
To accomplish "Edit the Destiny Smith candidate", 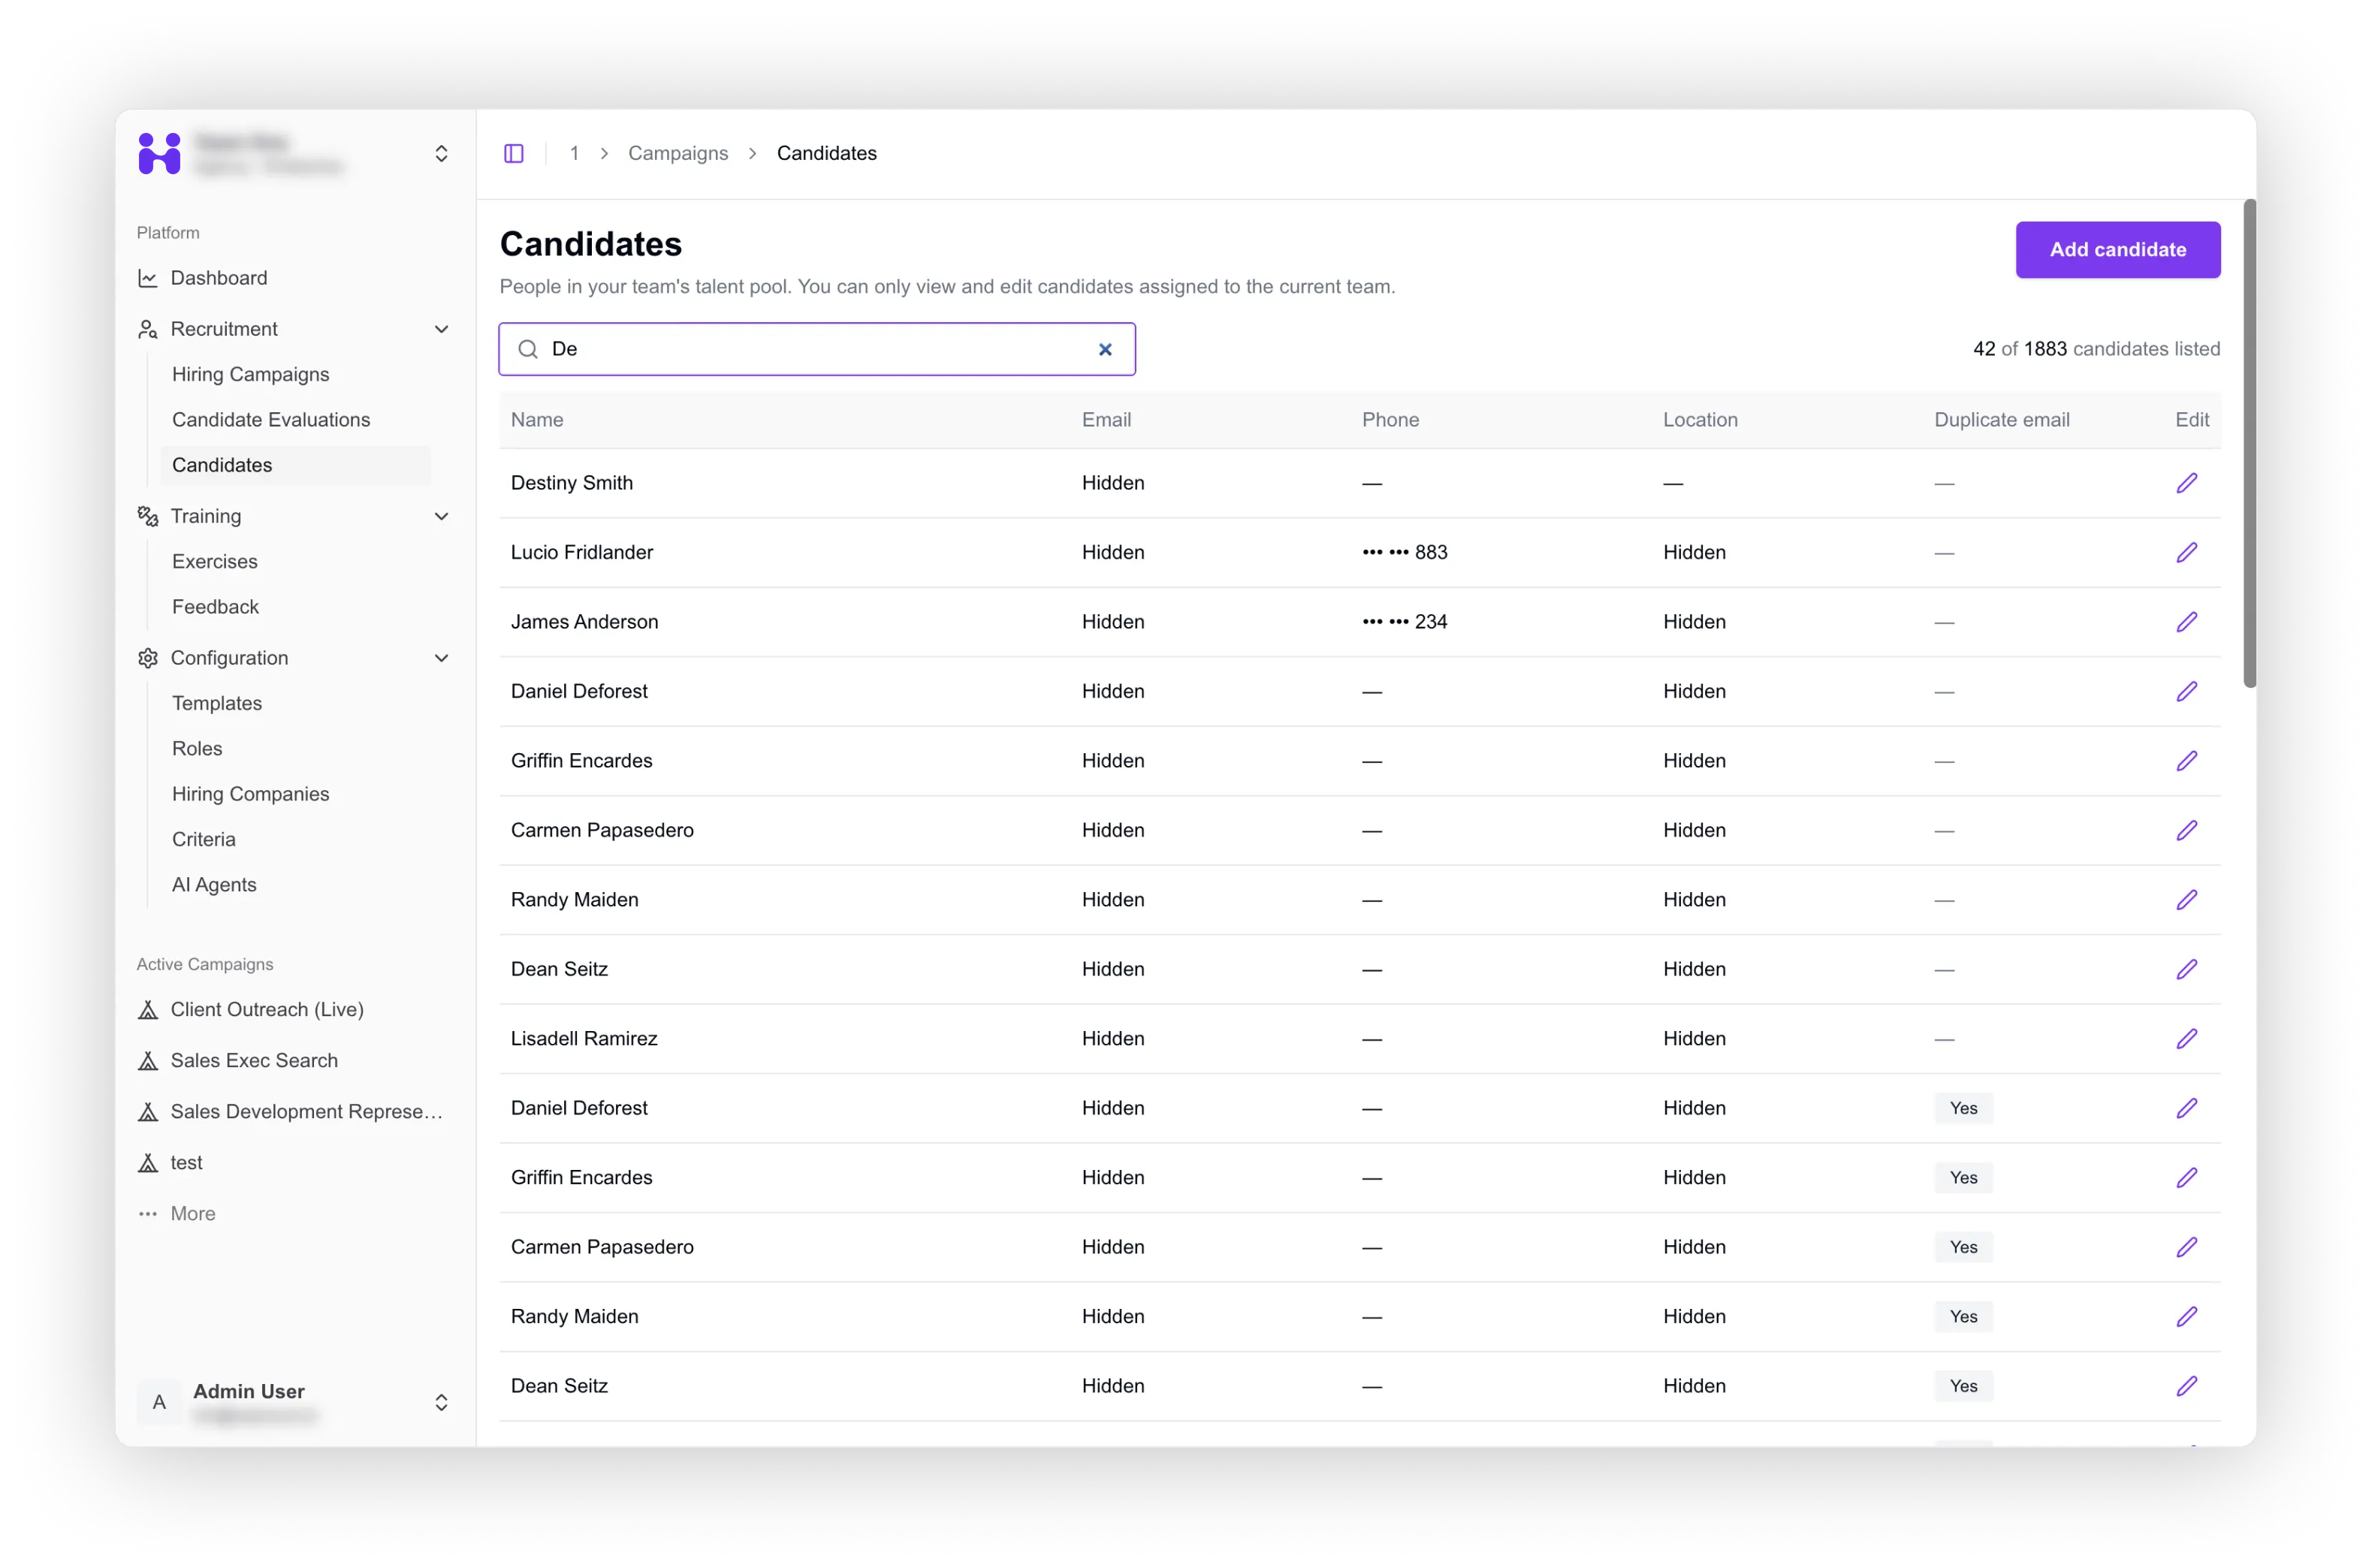I will [2186, 483].
